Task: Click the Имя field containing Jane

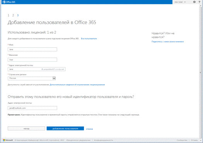Action: tap(32, 50)
